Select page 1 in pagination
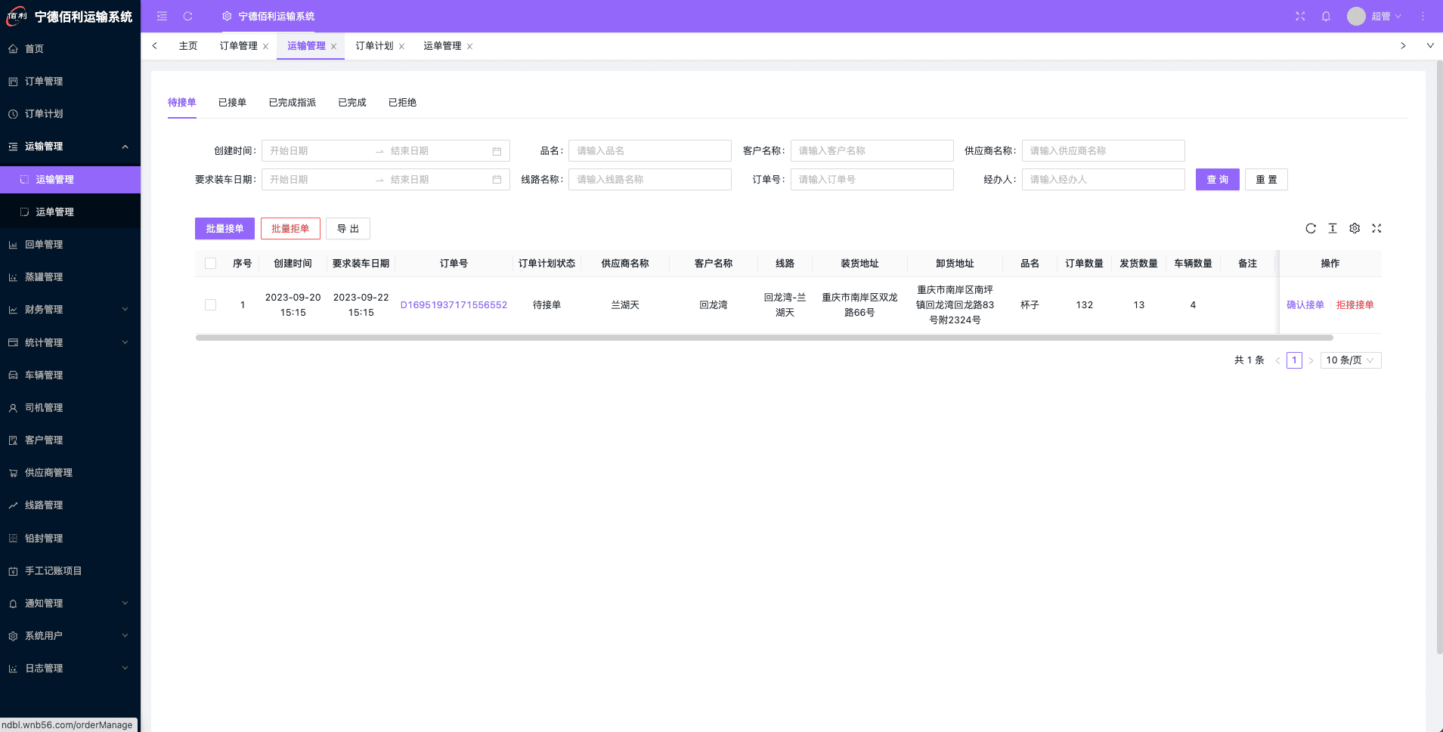The height and width of the screenshot is (732, 1443). (x=1294, y=360)
